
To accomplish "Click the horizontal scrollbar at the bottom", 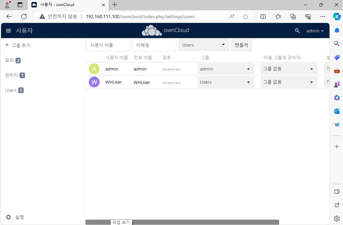I will (x=182, y=222).
